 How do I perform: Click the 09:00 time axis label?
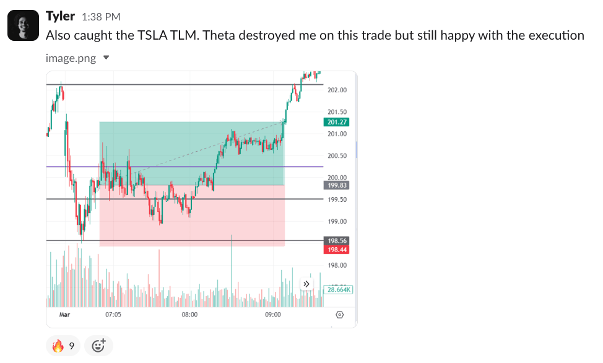click(273, 315)
